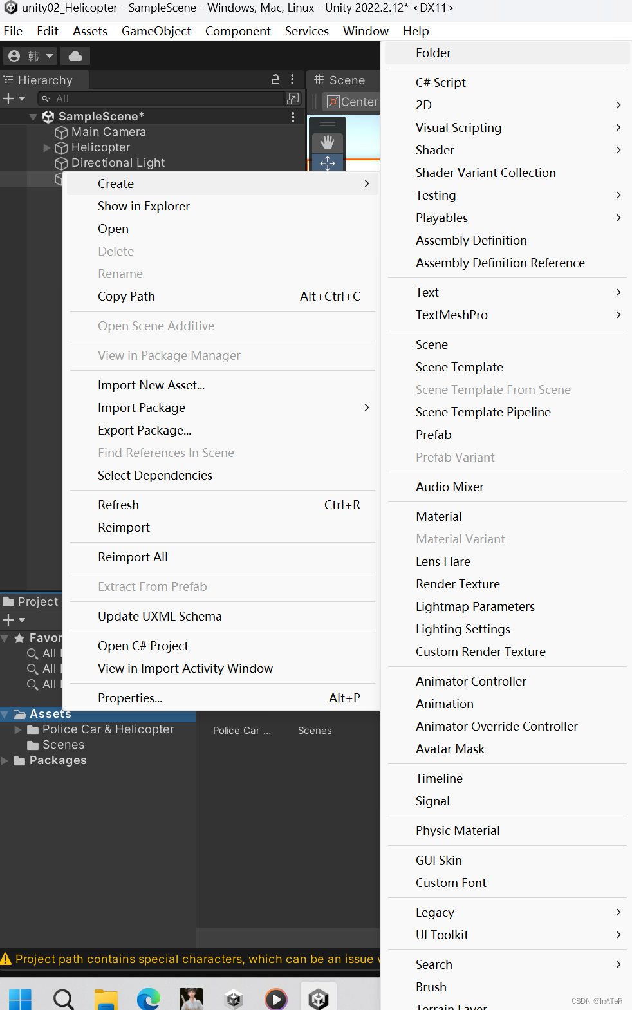Switch to the Scene tab
This screenshot has height=1010, width=632.
[x=340, y=80]
